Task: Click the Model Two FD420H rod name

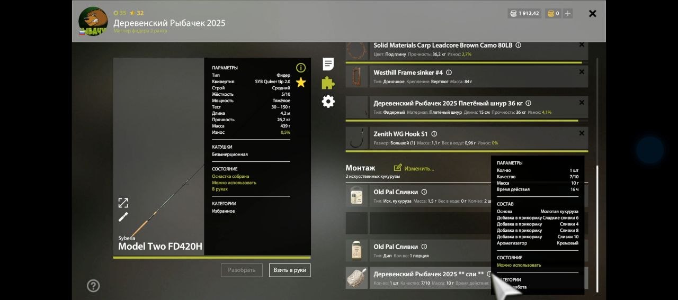Action: (x=160, y=247)
